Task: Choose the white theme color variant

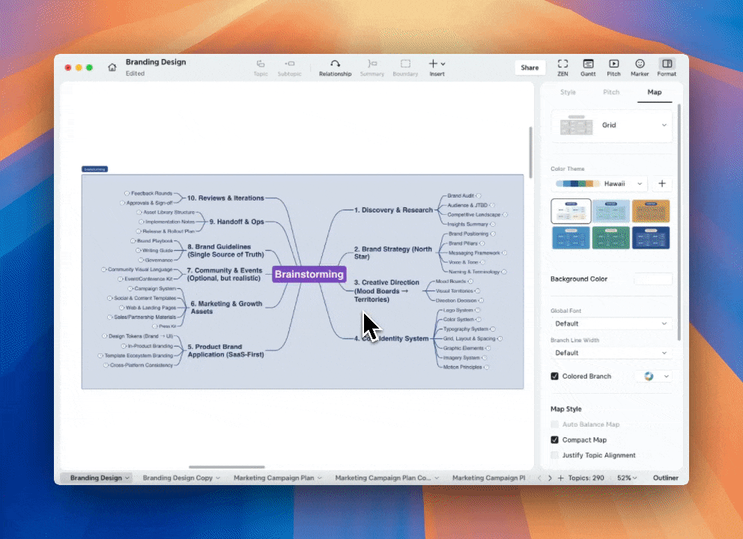Action: click(571, 211)
